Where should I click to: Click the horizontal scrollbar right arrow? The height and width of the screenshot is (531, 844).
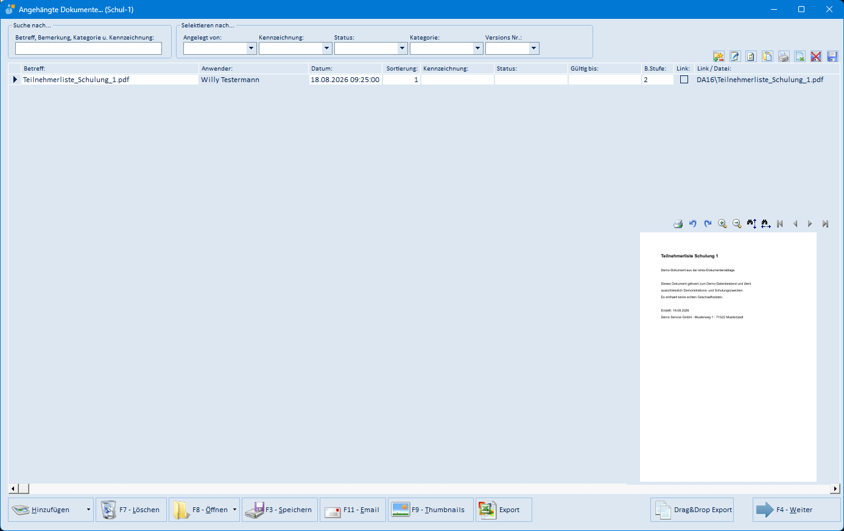pos(835,488)
